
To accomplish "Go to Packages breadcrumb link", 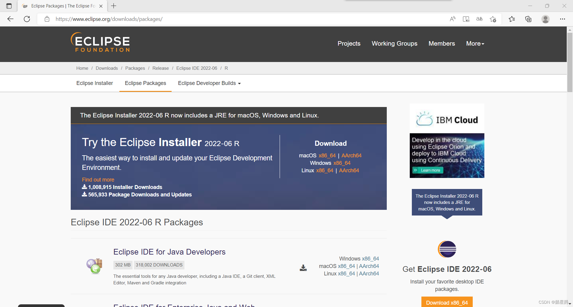I will point(135,68).
